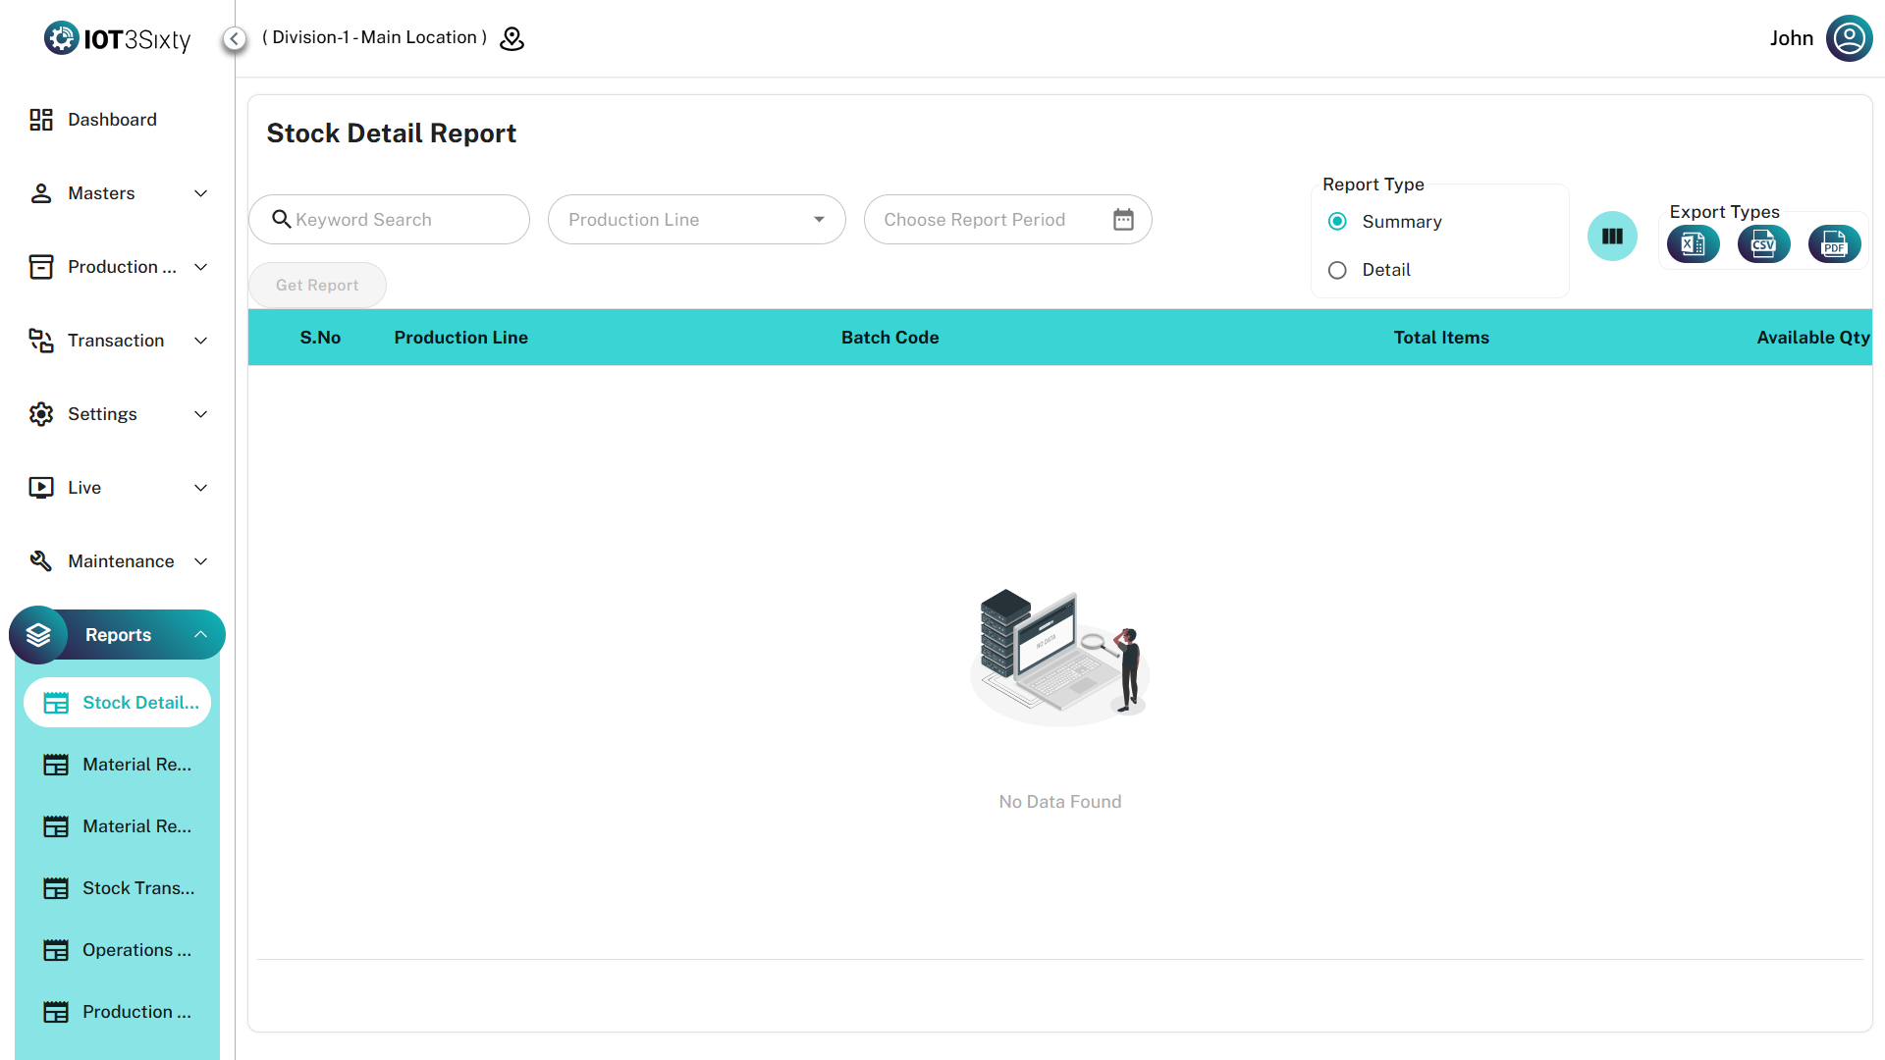Export report as Excel file
Screen dimensions: 1885x1060
(x=1693, y=244)
